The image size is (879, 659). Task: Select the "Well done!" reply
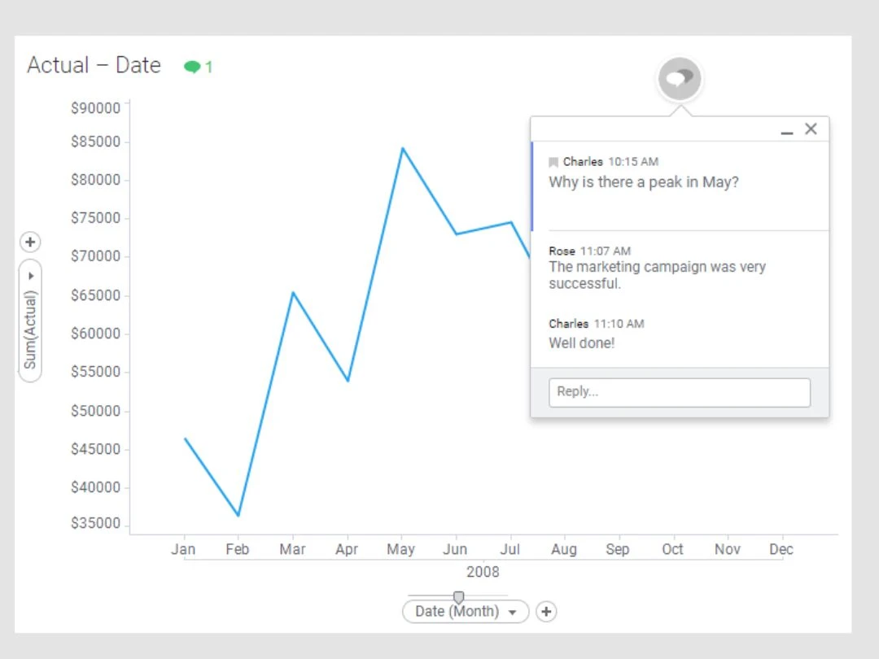click(581, 343)
